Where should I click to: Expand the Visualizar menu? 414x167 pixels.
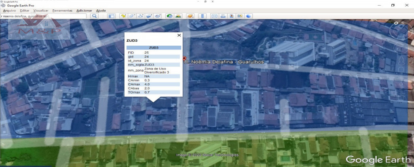coord(41,10)
